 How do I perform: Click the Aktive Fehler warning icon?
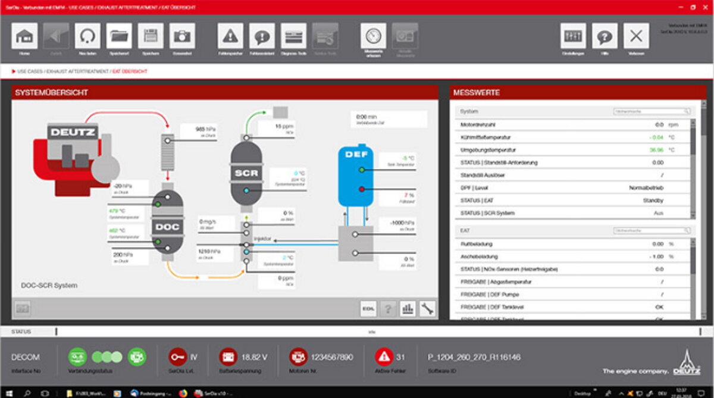384,356
